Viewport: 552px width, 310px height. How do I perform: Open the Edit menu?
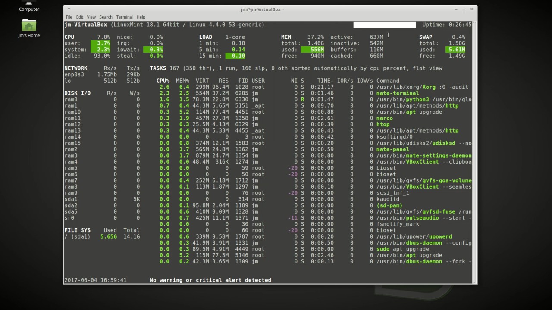click(x=80, y=17)
